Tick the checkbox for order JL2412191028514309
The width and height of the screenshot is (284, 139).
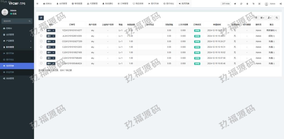click(x=41, y=36)
